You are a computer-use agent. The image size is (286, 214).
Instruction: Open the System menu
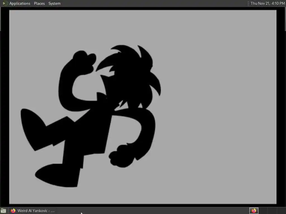point(54,3)
